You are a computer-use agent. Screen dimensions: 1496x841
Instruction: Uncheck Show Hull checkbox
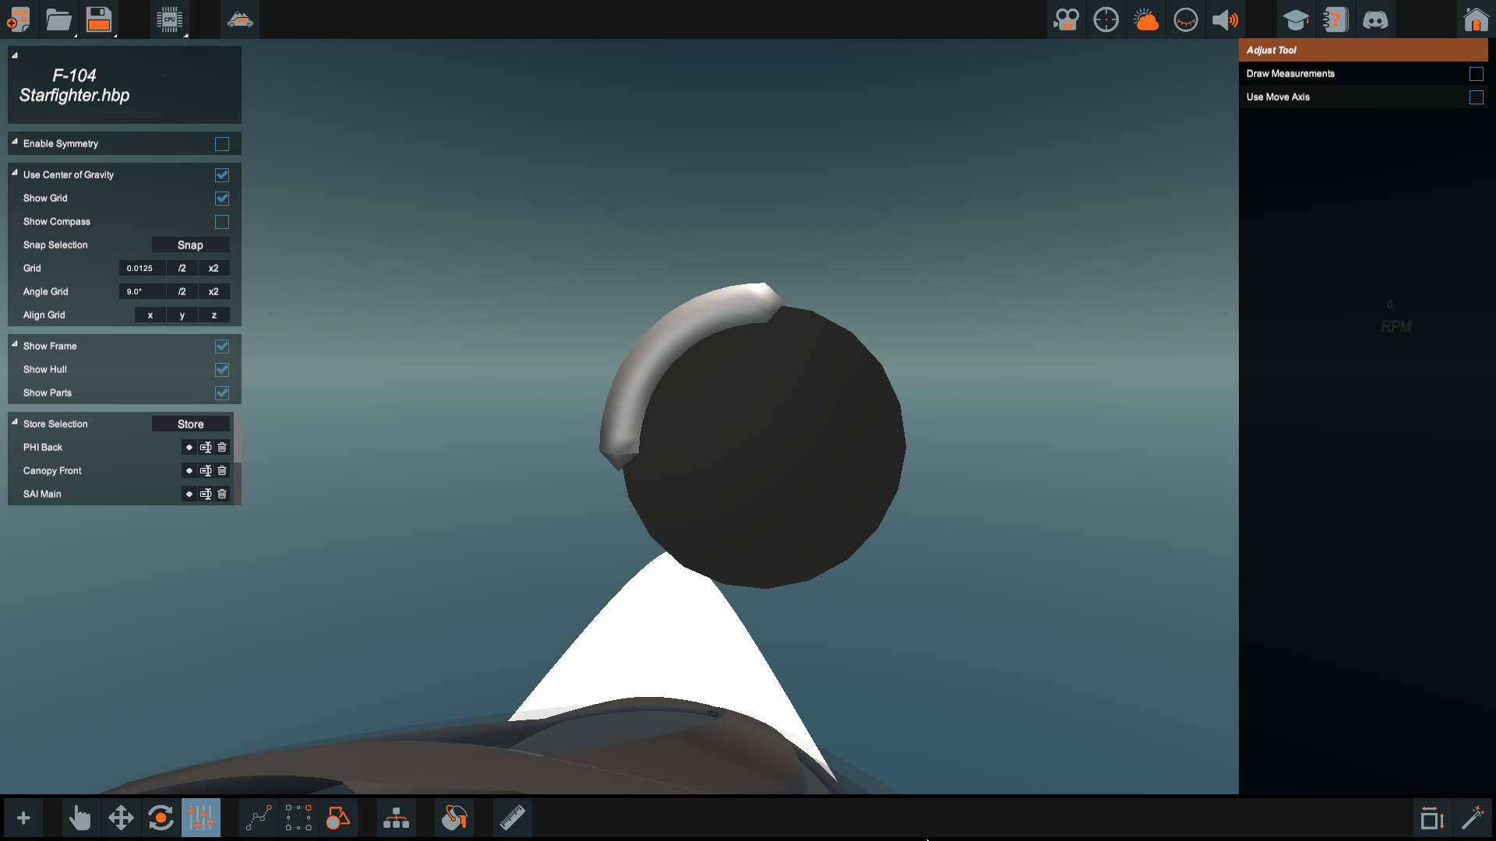tap(222, 370)
